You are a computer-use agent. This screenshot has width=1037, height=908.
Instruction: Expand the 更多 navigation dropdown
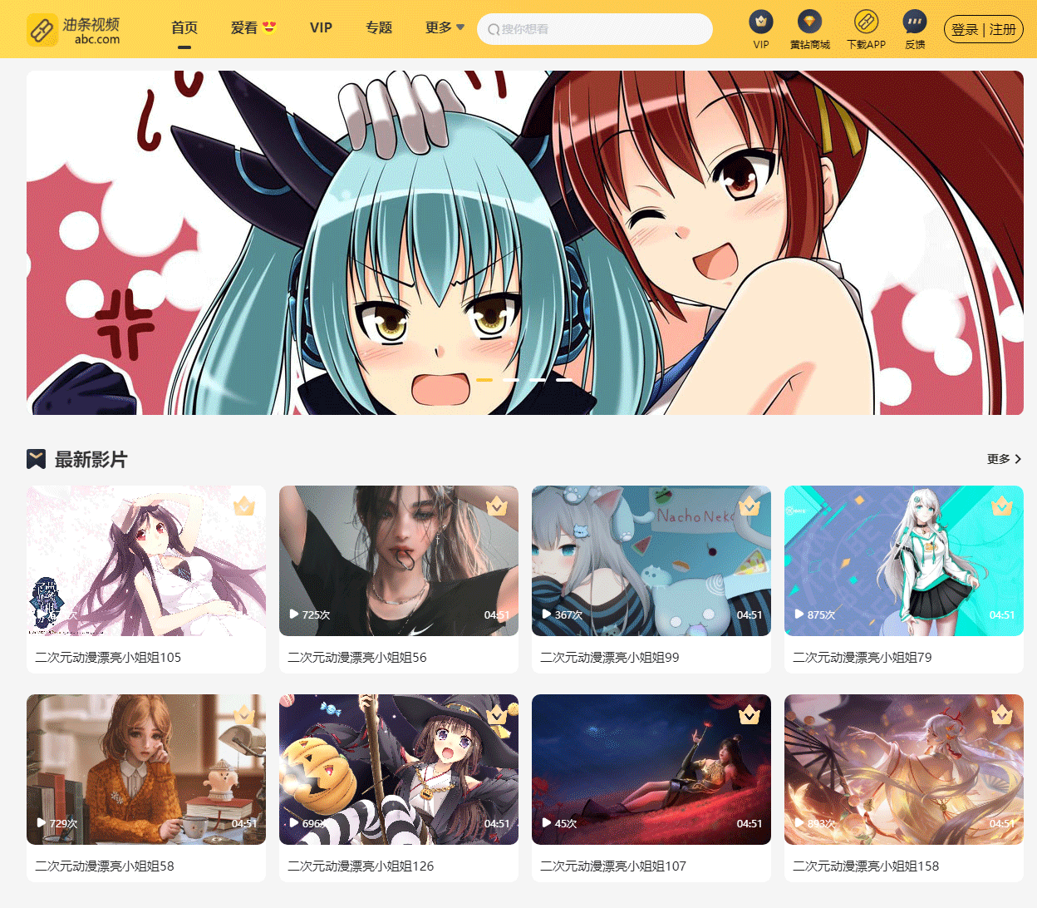pyautogui.click(x=445, y=28)
